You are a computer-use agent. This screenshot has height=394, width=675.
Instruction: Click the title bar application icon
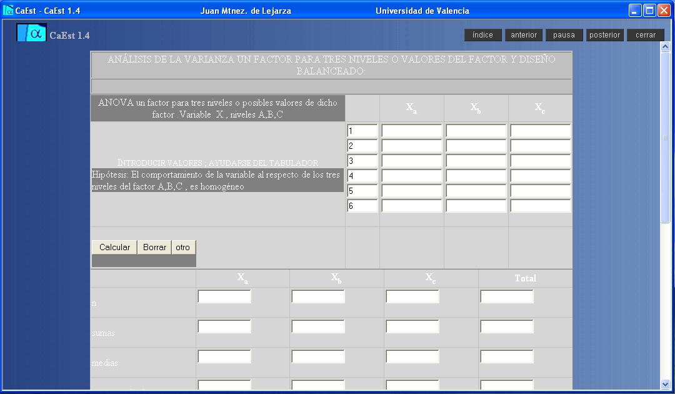pyautogui.click(x=7, y=10)
